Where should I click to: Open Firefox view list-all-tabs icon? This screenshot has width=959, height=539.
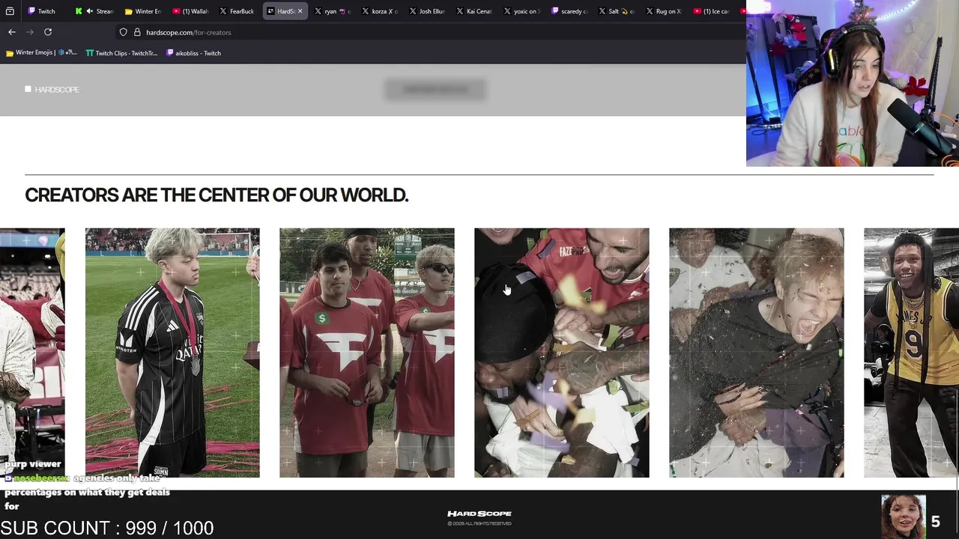[x=10, y=11]
